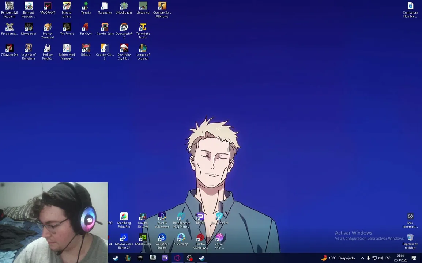Screen dimensions: 422x263
Task: Select the MediBang Paint Pro shortcut
Action: pyautogui.click(x=124, y=220)
